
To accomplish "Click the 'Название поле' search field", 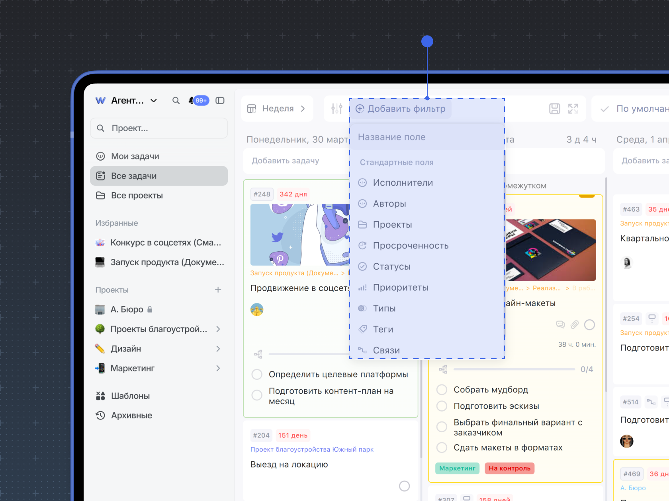I will [427, 137].
